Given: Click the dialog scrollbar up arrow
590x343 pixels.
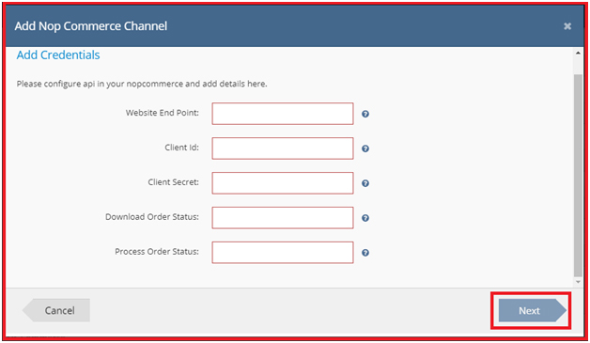Looking at the screenshot, I should 578,53.
